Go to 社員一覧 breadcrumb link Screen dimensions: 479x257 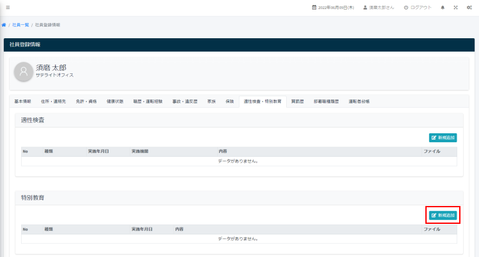20,25
